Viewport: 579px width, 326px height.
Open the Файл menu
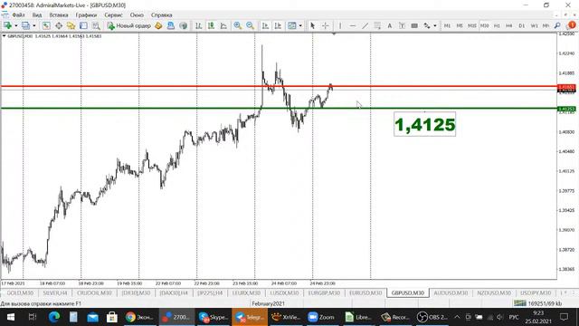18,15
